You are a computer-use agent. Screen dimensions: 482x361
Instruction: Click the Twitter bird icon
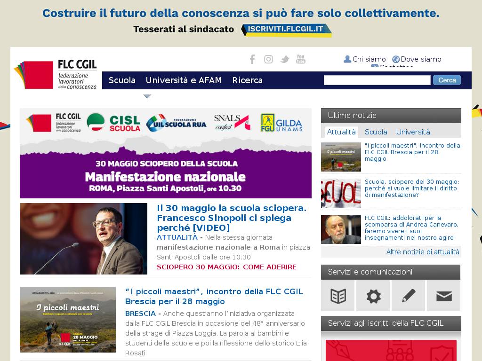coord(285,59)
